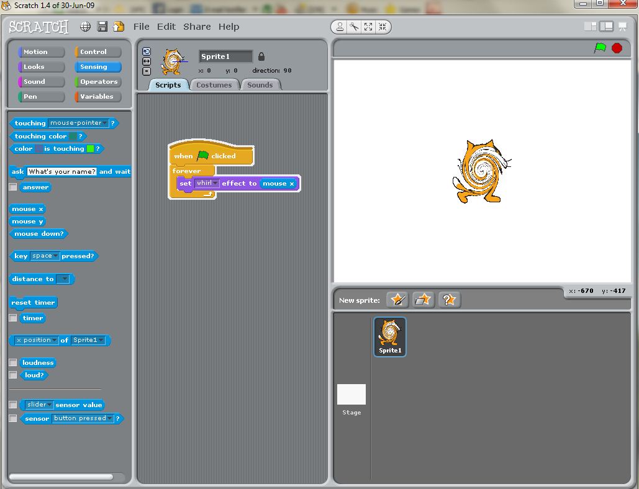Switch to full stage view
Screen dimensions: 639x489
point(606,27)
